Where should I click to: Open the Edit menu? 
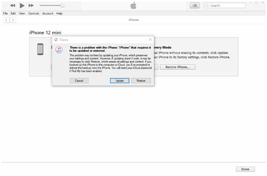pos(13,13)
